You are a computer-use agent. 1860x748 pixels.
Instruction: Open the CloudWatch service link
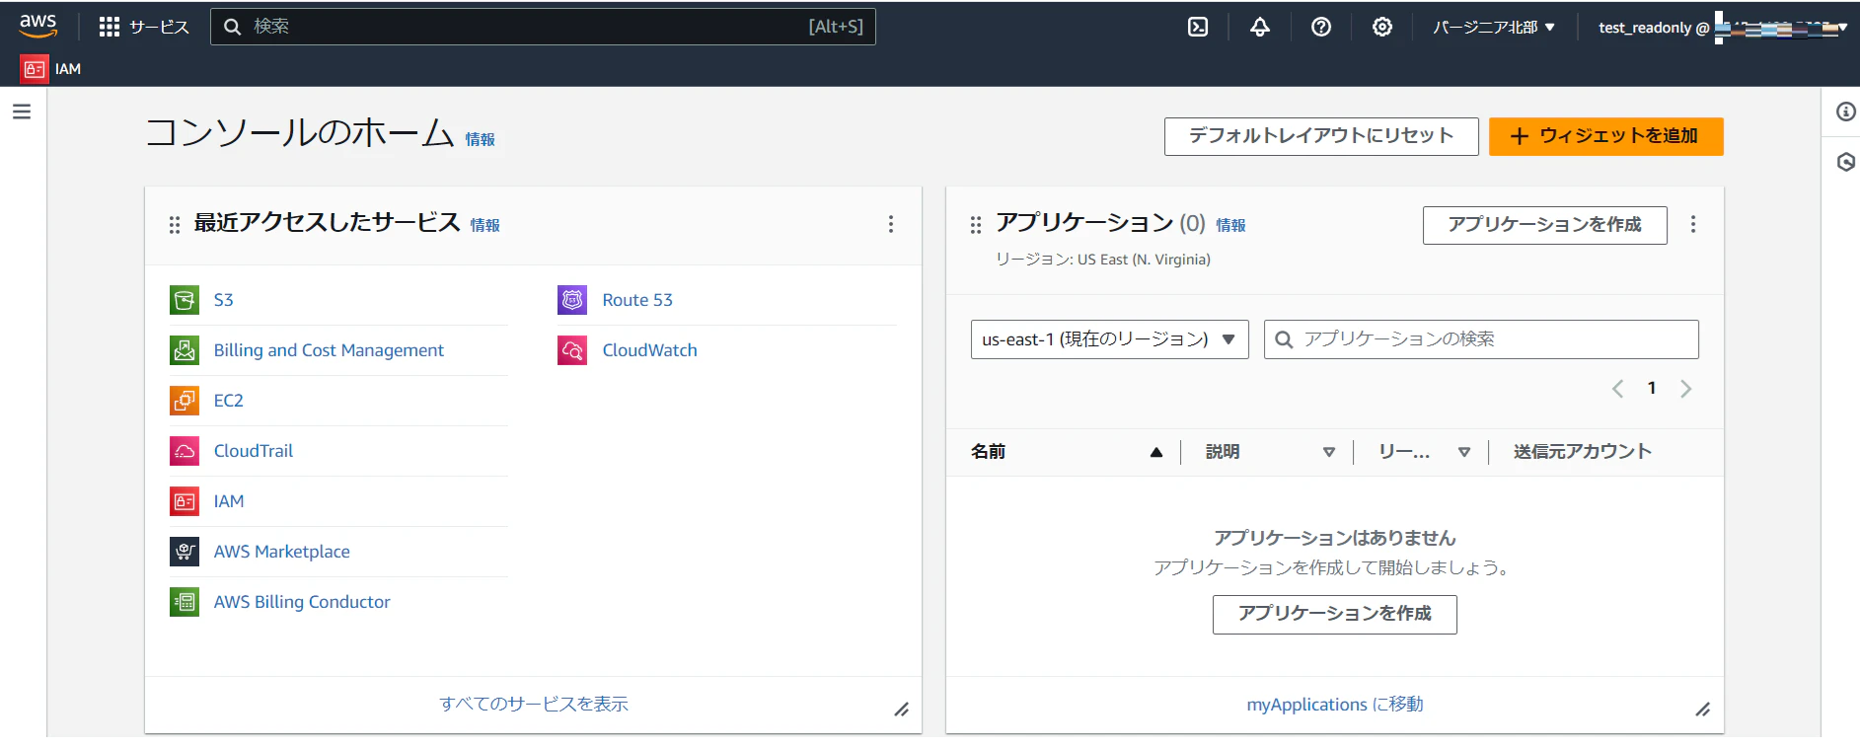[x=650, y=350]
